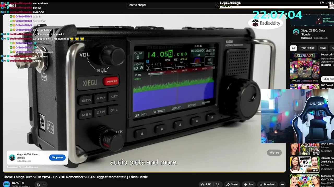
Task: Click the chat message 'san Andreas'
Action: pos(40,3)
